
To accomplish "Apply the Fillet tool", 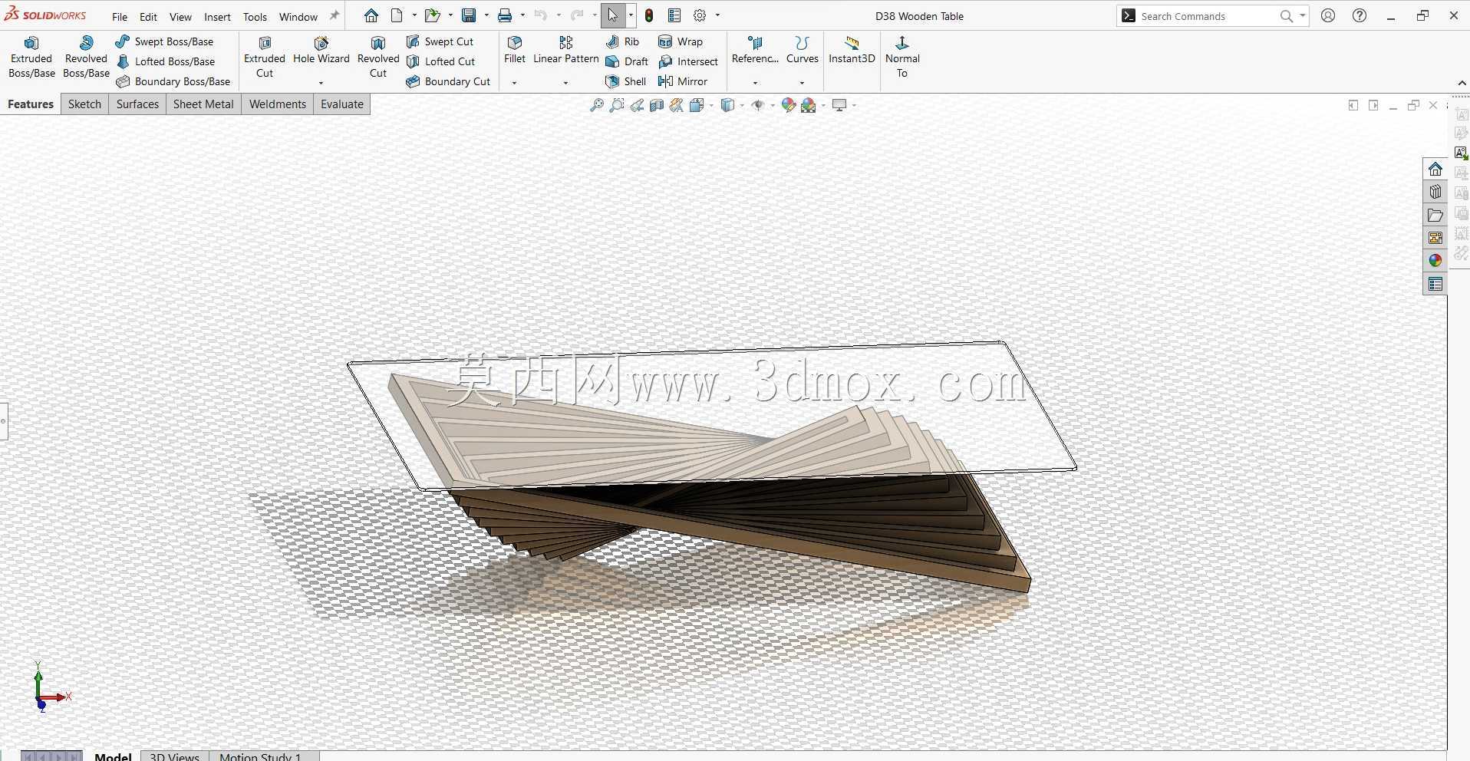I will 515,51.
